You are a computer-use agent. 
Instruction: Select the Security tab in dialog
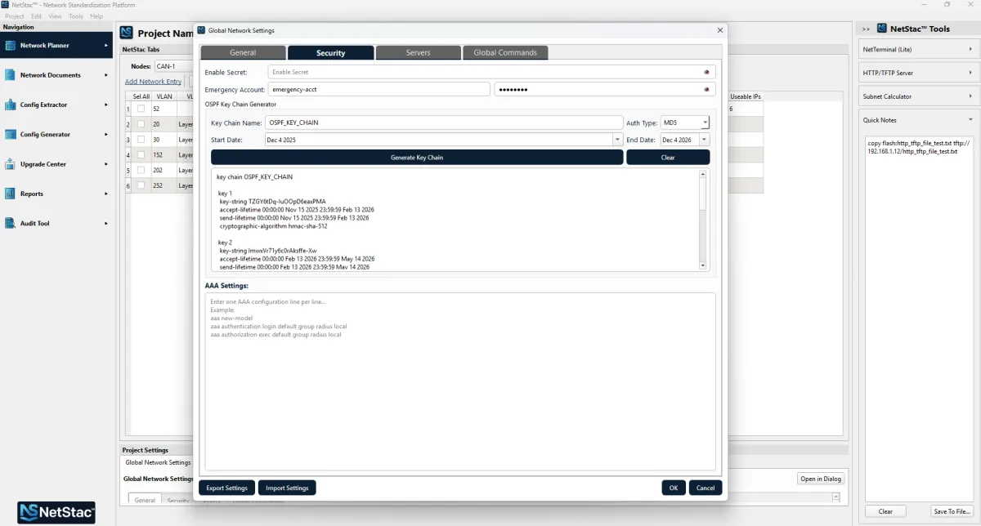click(x=330, y=52)
